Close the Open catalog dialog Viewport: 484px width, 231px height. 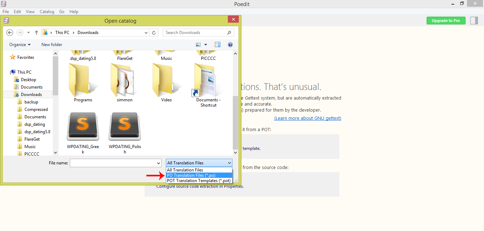[x=233, y=19]
